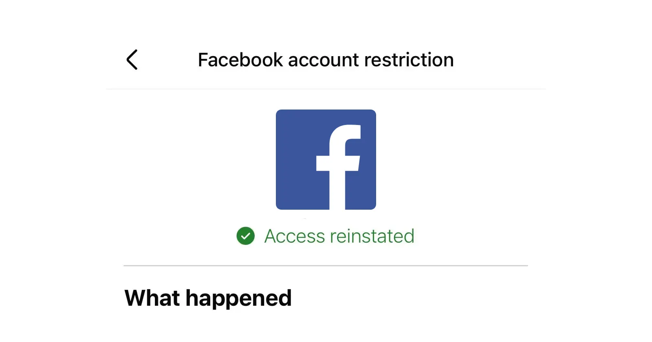Click the "What happened" heading

pos(208,298)
